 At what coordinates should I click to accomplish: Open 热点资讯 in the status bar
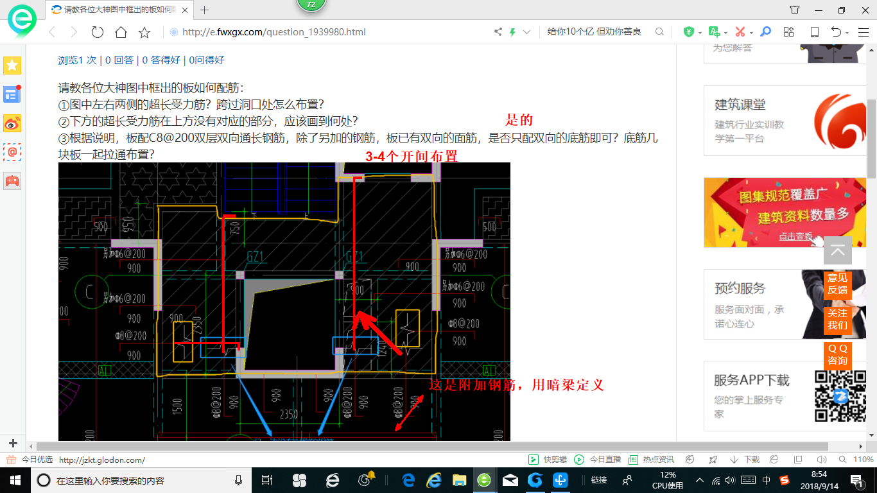tap(651, 460)
